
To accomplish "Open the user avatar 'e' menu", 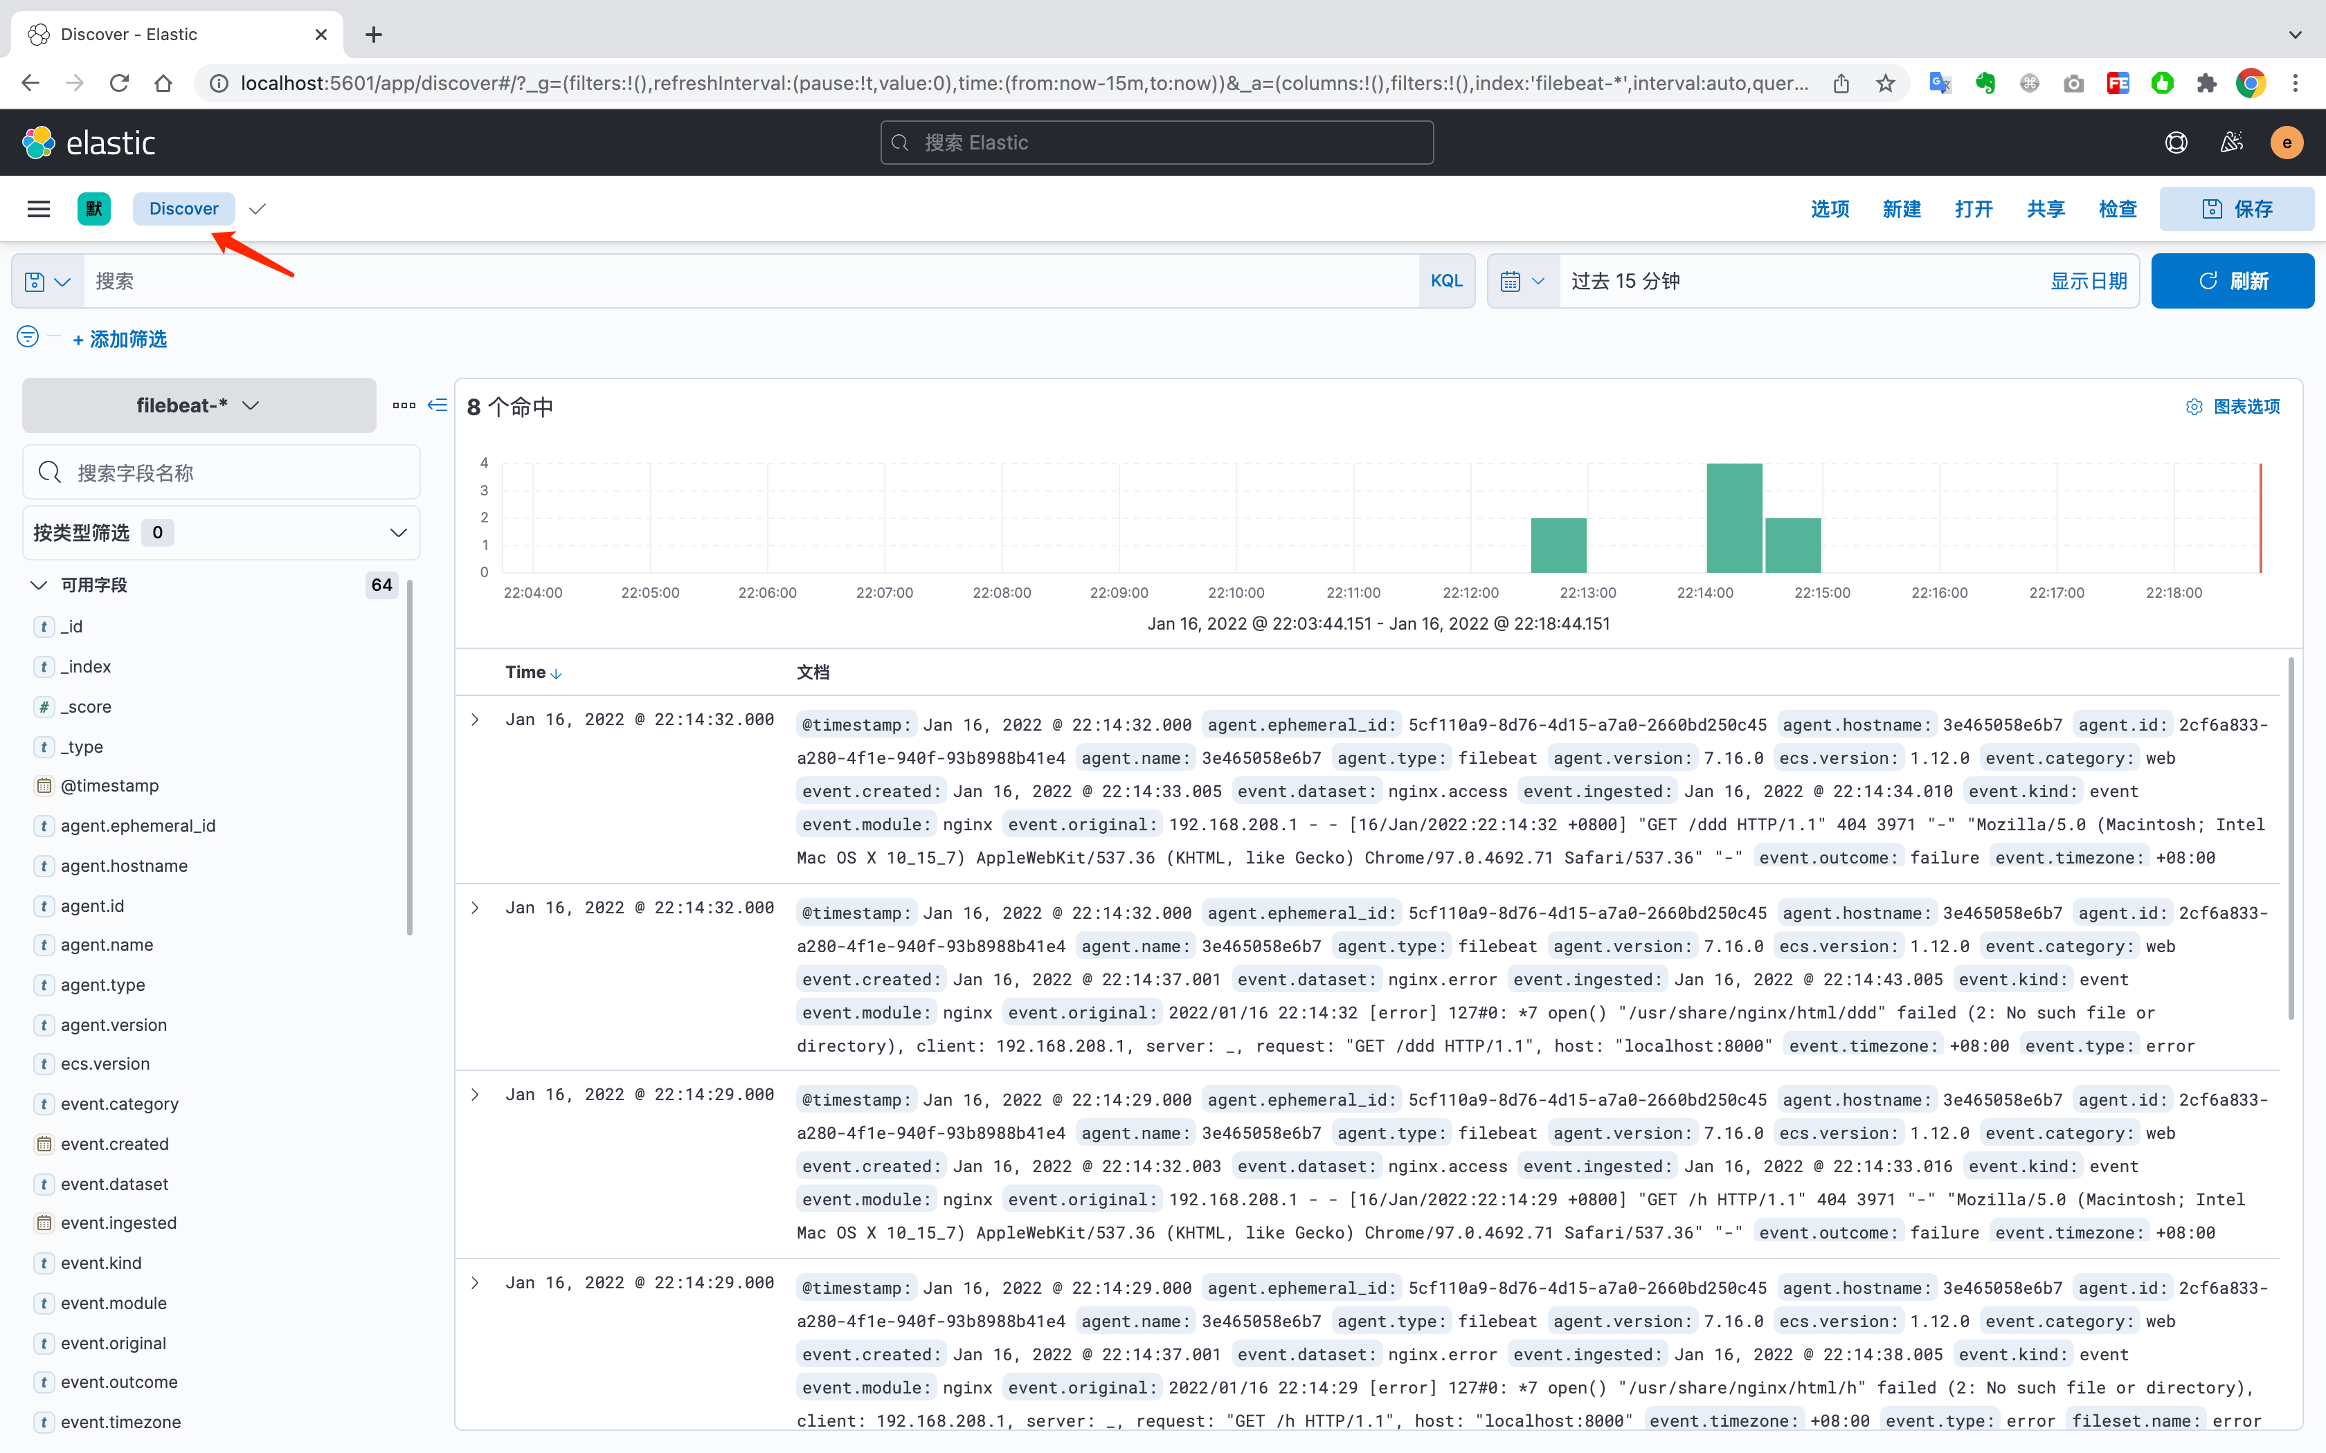I will [2287, 143].
